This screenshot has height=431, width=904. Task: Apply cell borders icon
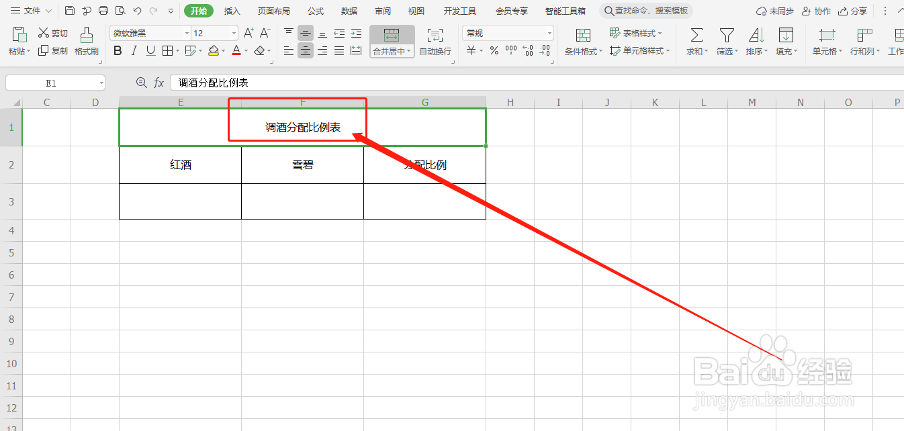coord(167,50)
